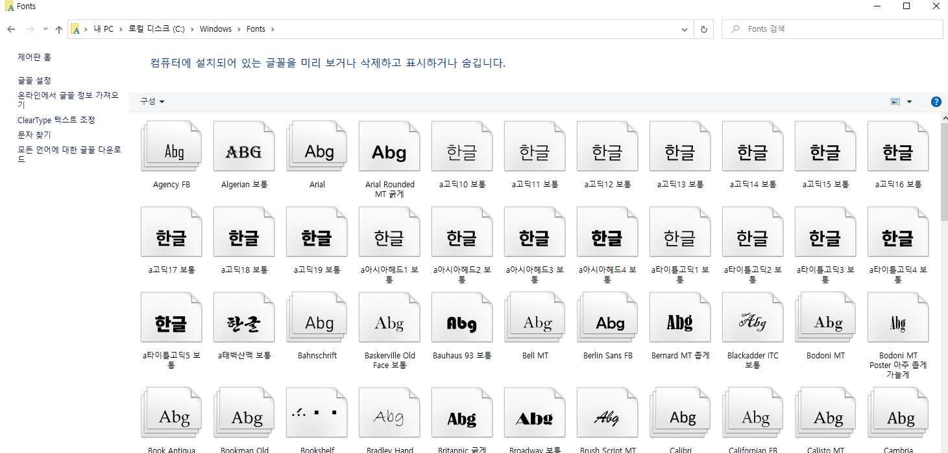Screen dimensions: 948x453
Task: Change view with the view icon button
Action: click(x=896, y=102)
